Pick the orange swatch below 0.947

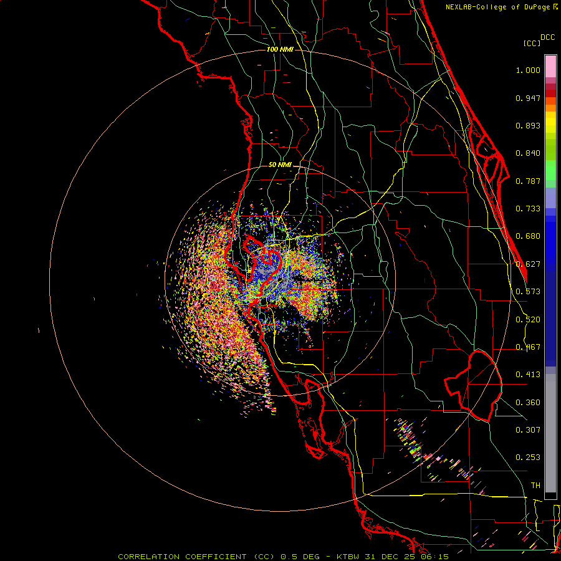[x=550, y=108]
